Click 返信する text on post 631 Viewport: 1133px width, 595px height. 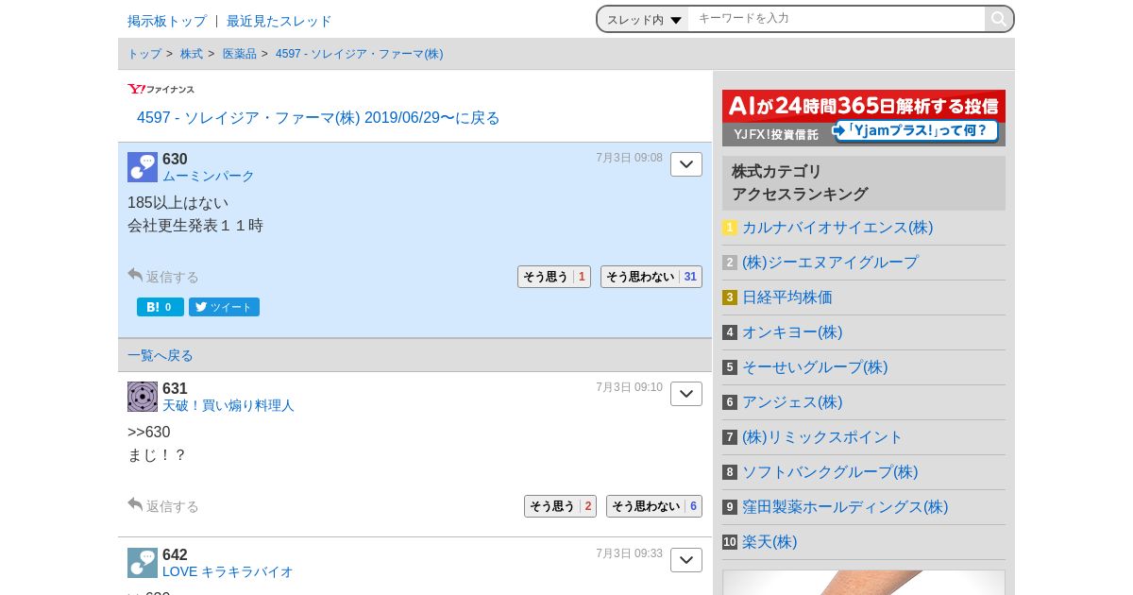pos(172,506)
